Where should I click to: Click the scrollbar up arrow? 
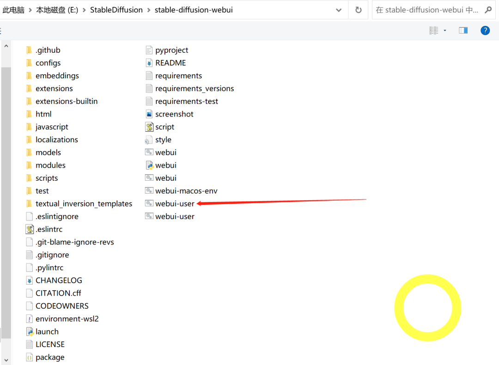tap(6, 46)
